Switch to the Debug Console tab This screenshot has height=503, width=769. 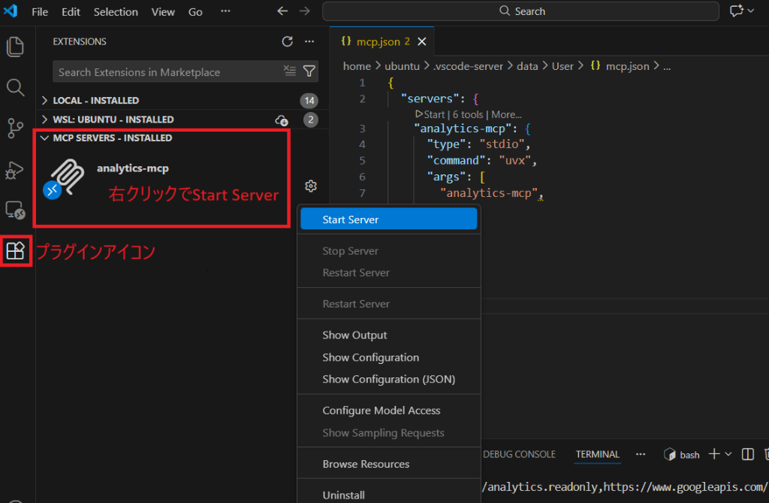pos(519,454)
